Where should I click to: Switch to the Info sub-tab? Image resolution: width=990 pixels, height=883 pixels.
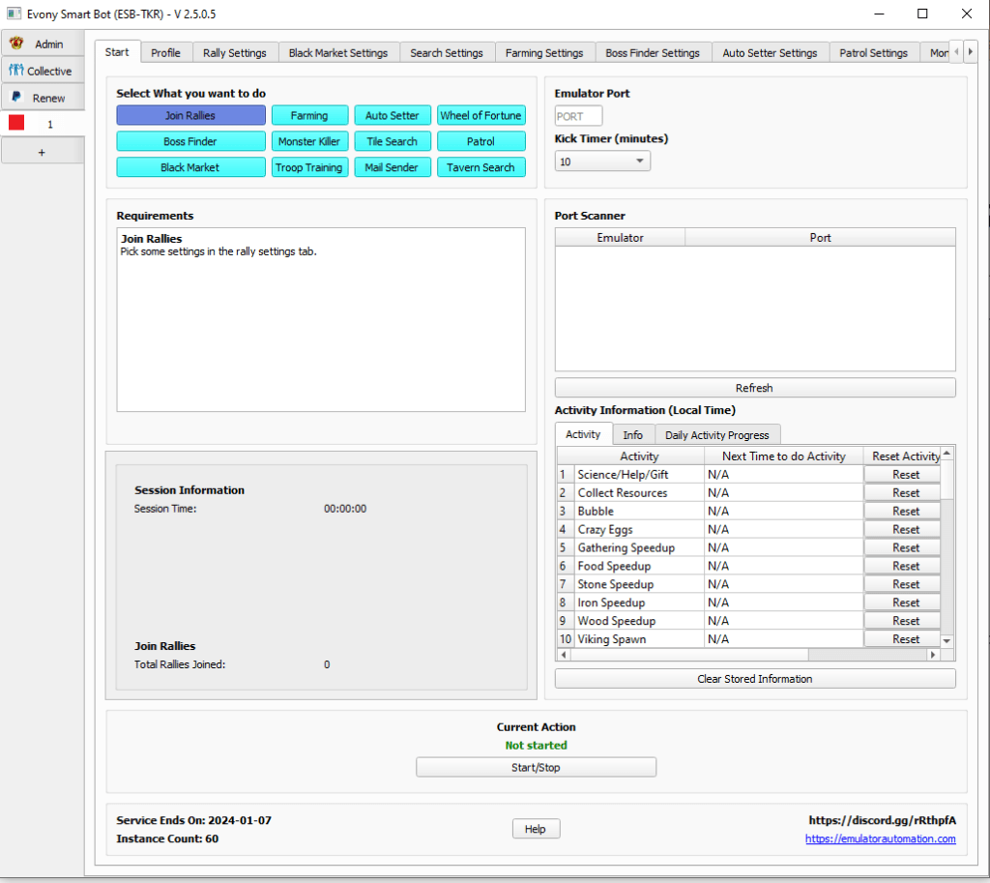click(x=632, y=435)
